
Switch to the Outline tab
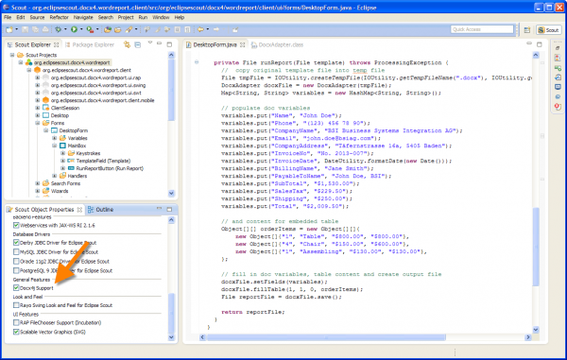coord(100,209)
